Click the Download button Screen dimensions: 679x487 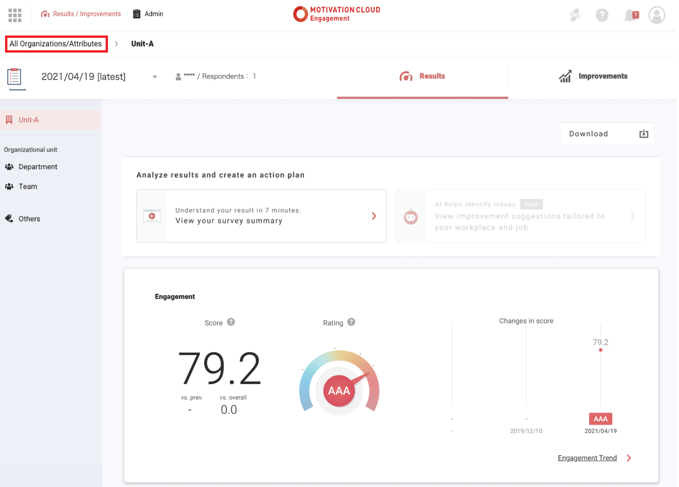click(x=607, y=134)
